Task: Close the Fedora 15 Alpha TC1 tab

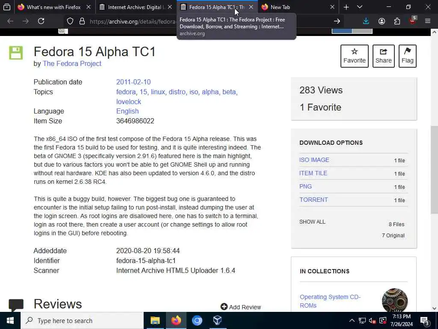Action: pos(251,7)
